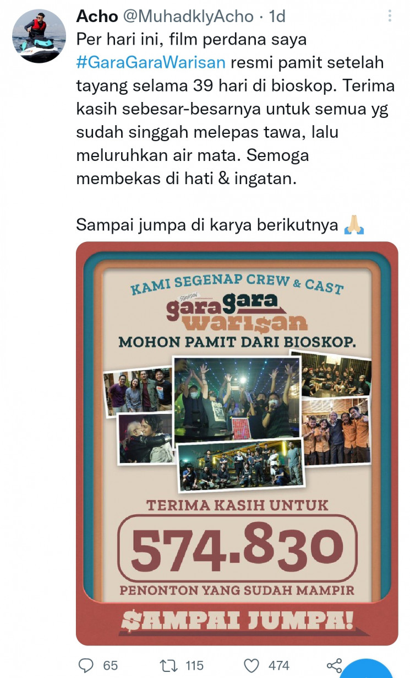Click the 1d timestamp of the tweet
The height and width of the screenshot is (678, 410).
(277, 17)
